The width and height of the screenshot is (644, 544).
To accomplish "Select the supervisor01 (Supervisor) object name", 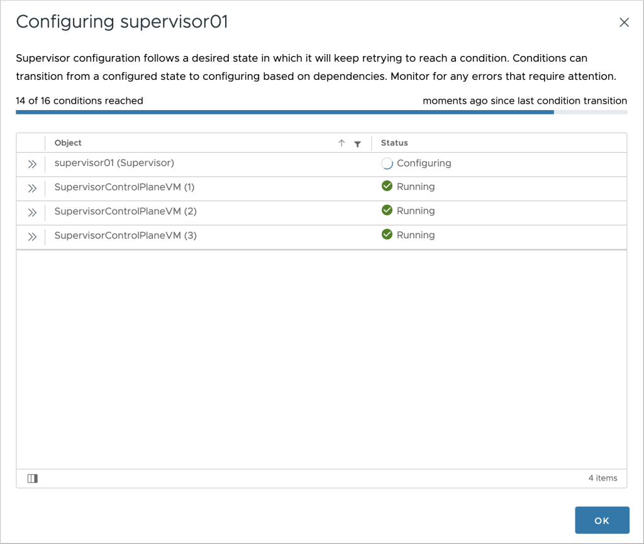I will click(x=114, y=163).
